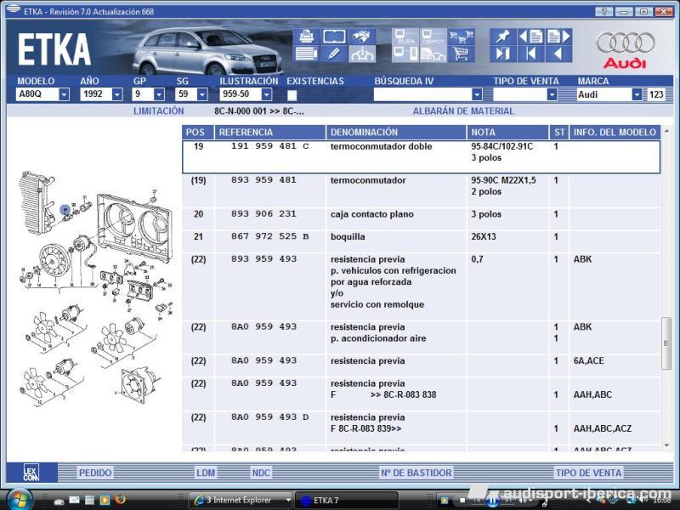Open the ILUSTRACIÓN dropdown showing 959-50
Image resolution: width=680 pixels, height=510 pixels.
(x=267, y=94)
